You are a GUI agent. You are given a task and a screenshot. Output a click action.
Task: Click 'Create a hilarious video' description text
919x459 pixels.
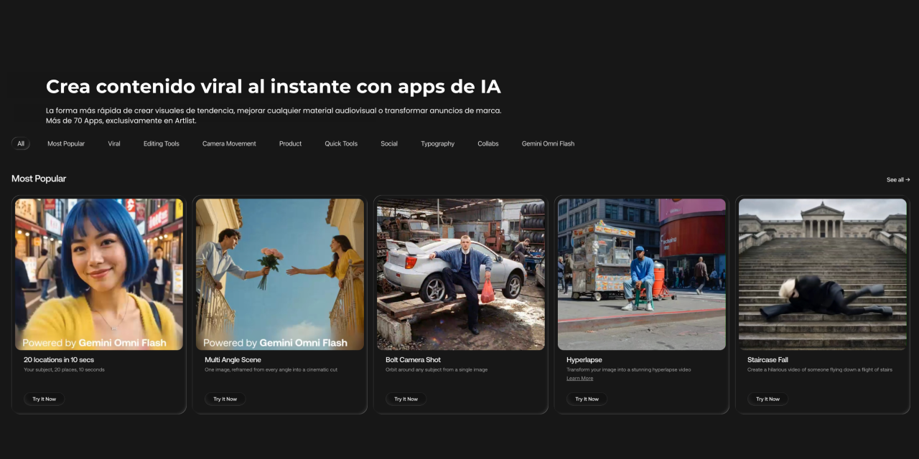pyautogui.click(x=820, y=369)
